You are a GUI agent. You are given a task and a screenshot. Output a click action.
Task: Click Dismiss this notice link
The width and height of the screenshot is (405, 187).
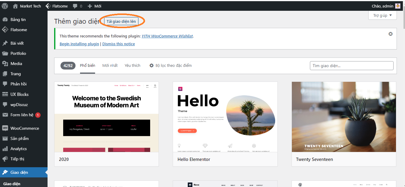tap(119, 44)
